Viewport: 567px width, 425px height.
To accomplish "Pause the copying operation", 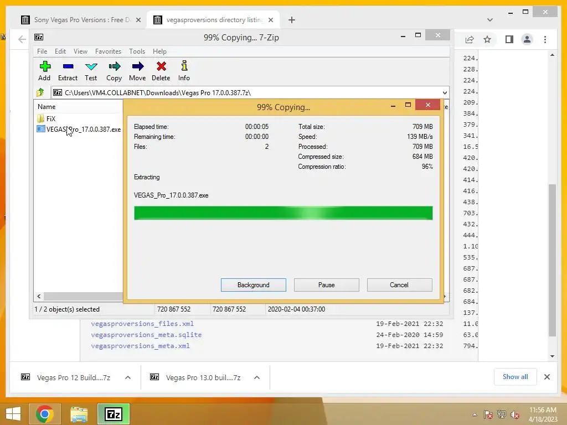I will [327, 285].
